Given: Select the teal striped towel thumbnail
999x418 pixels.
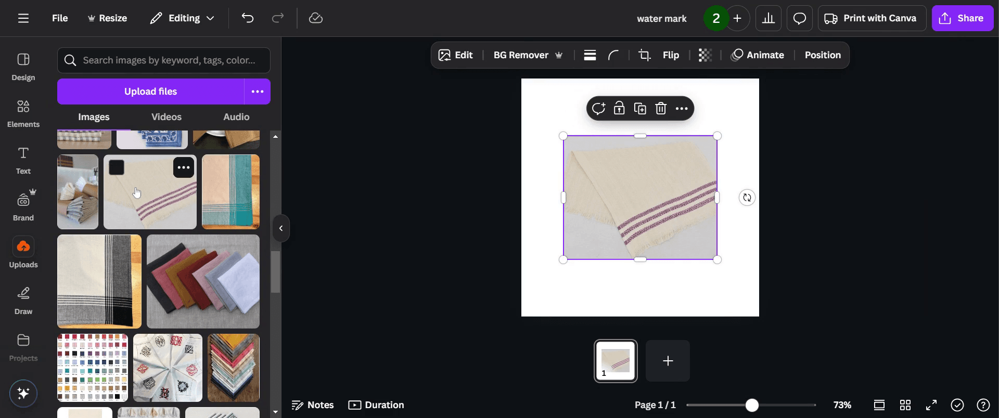Looking at the screenshot, I should 230,192.
